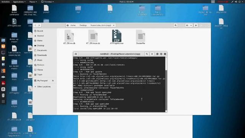Open the AT_DB.mv.db file in Files
This screenshot has height=138, width=245.
(69, 37)
